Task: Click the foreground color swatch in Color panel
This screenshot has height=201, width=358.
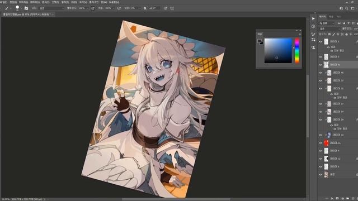Action: click(259, 41)
